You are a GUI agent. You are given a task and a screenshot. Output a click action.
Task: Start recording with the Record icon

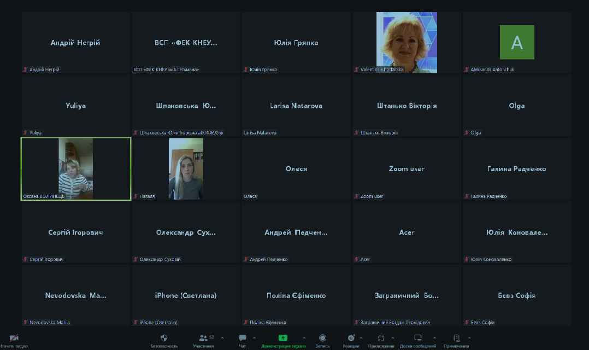322,338
